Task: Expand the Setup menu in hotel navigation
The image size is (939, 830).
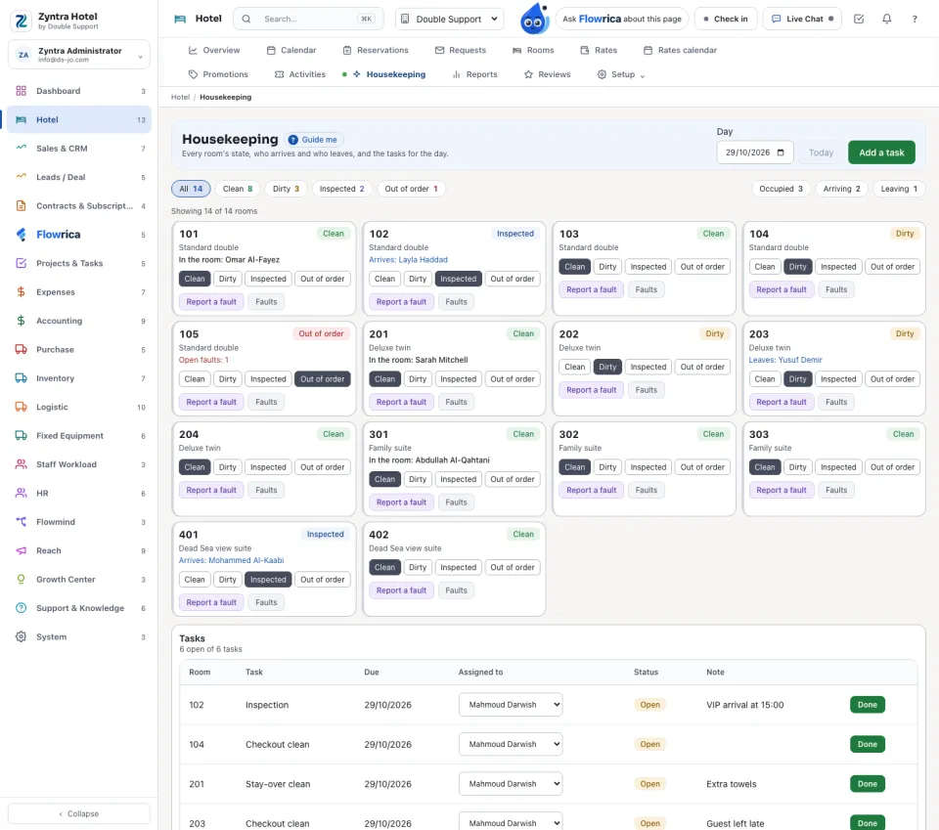Action: (621, 75)
